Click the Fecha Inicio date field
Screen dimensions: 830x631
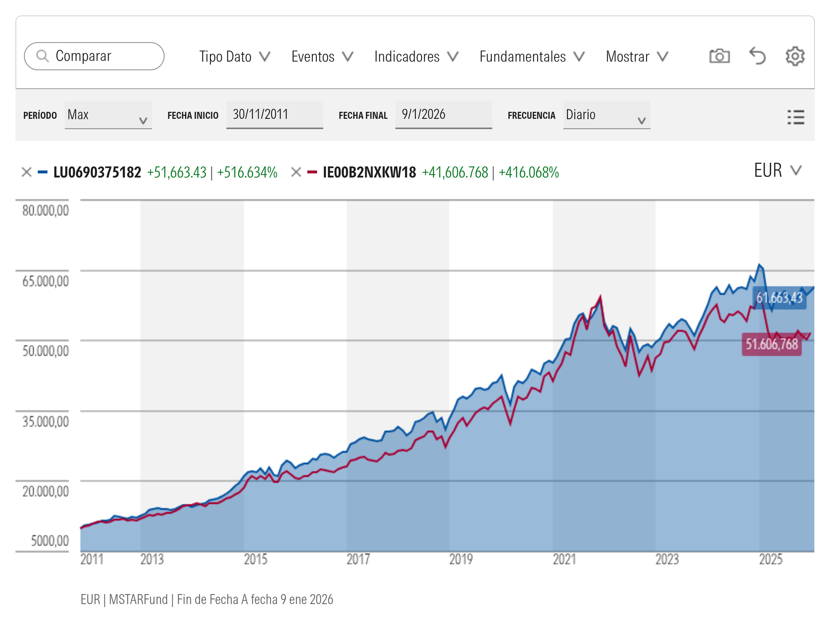(274, 114)
